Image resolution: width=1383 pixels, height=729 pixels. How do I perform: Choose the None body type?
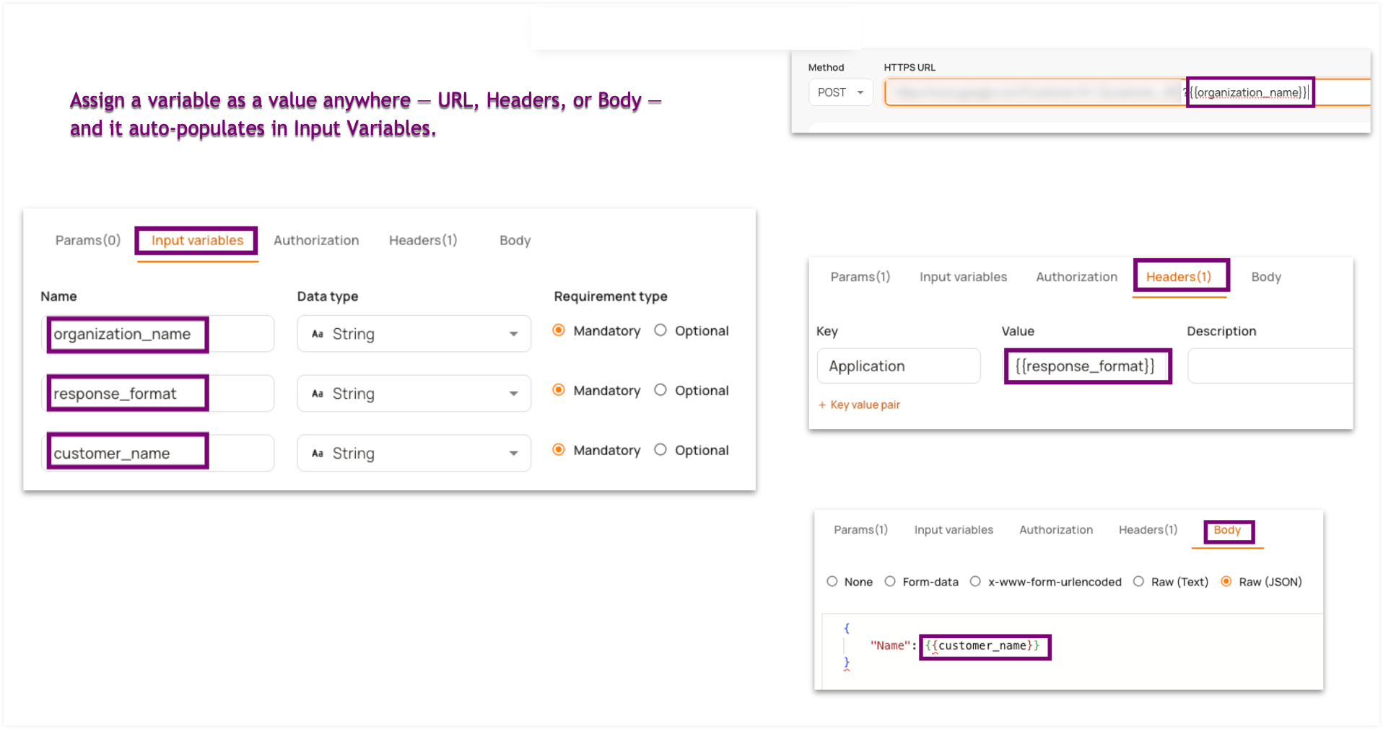coord(832,581)
